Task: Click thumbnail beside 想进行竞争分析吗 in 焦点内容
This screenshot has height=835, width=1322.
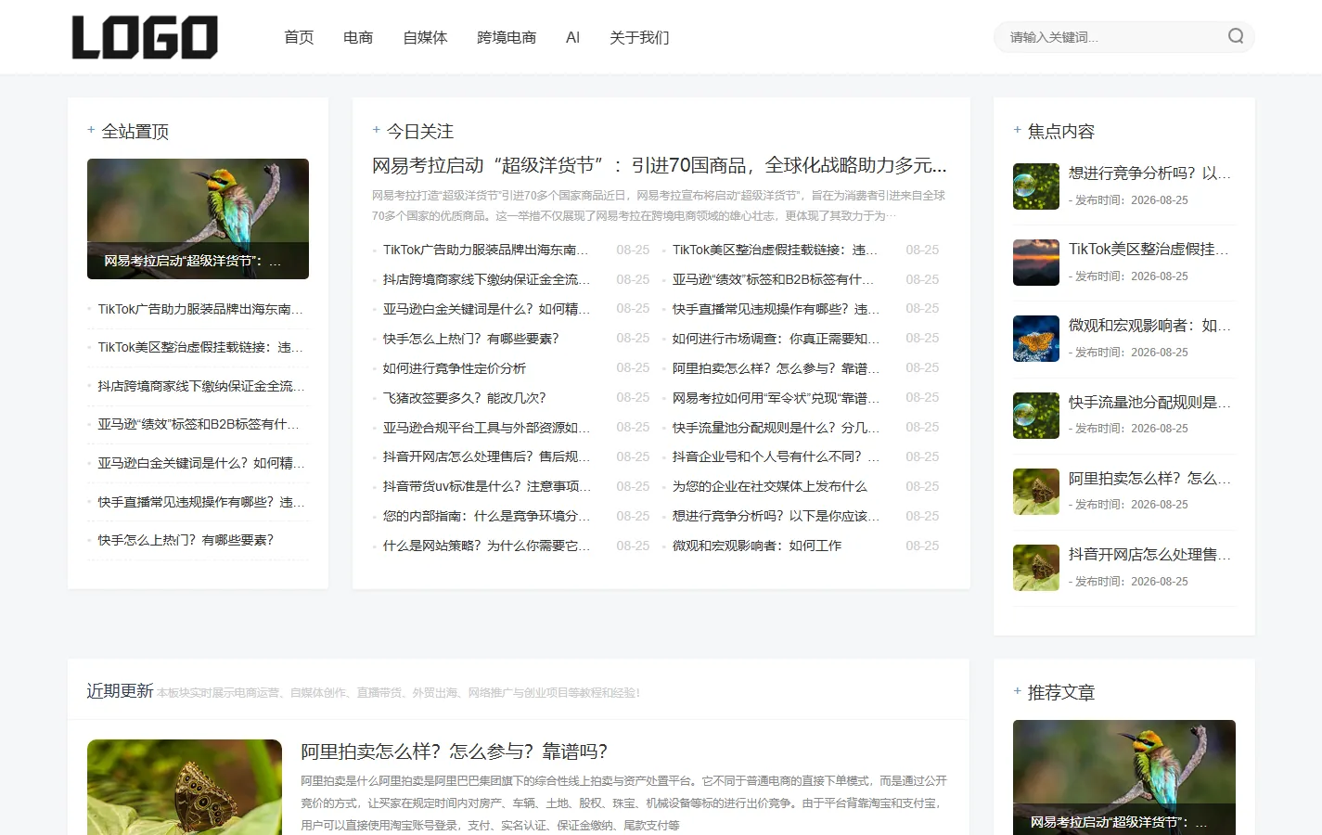Action: pyautogui.click(x=1036, y=186)
